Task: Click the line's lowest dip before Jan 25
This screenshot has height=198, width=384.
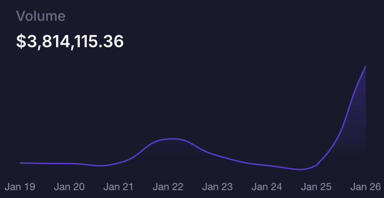Action: [301, 169]
